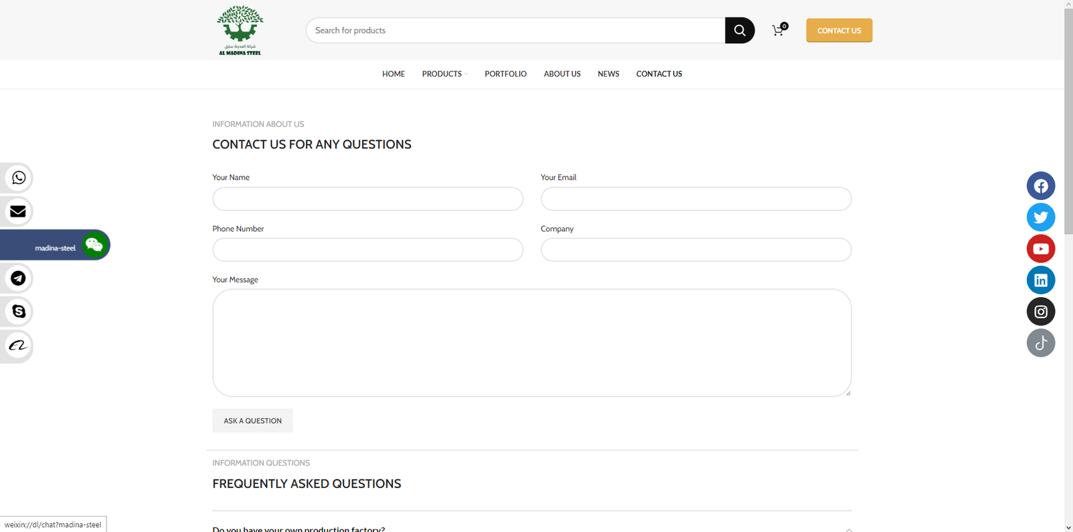Open WeChat madina-steel contact

[94, 246]
